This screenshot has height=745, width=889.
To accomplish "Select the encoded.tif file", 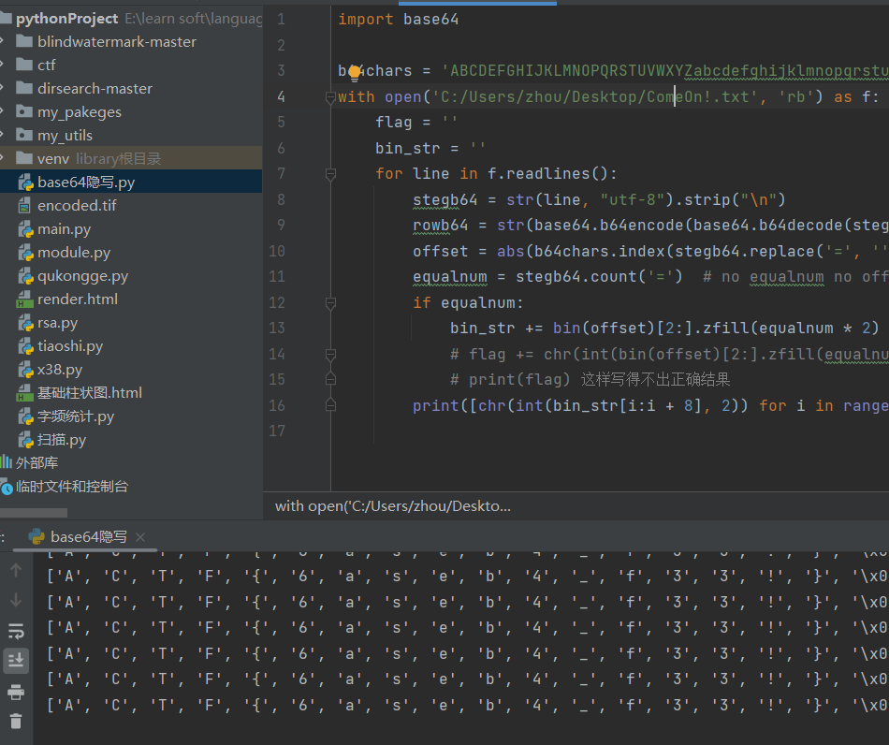I will pyautogui.click(x=77, y=206).
